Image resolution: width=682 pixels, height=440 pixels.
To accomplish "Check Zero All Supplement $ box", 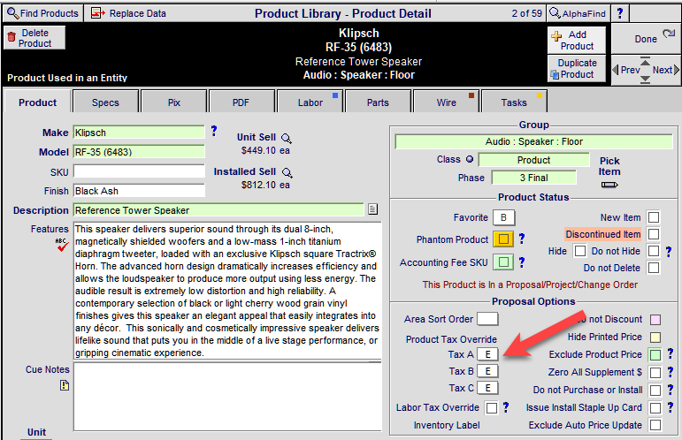I will click(x=655, y=372).
